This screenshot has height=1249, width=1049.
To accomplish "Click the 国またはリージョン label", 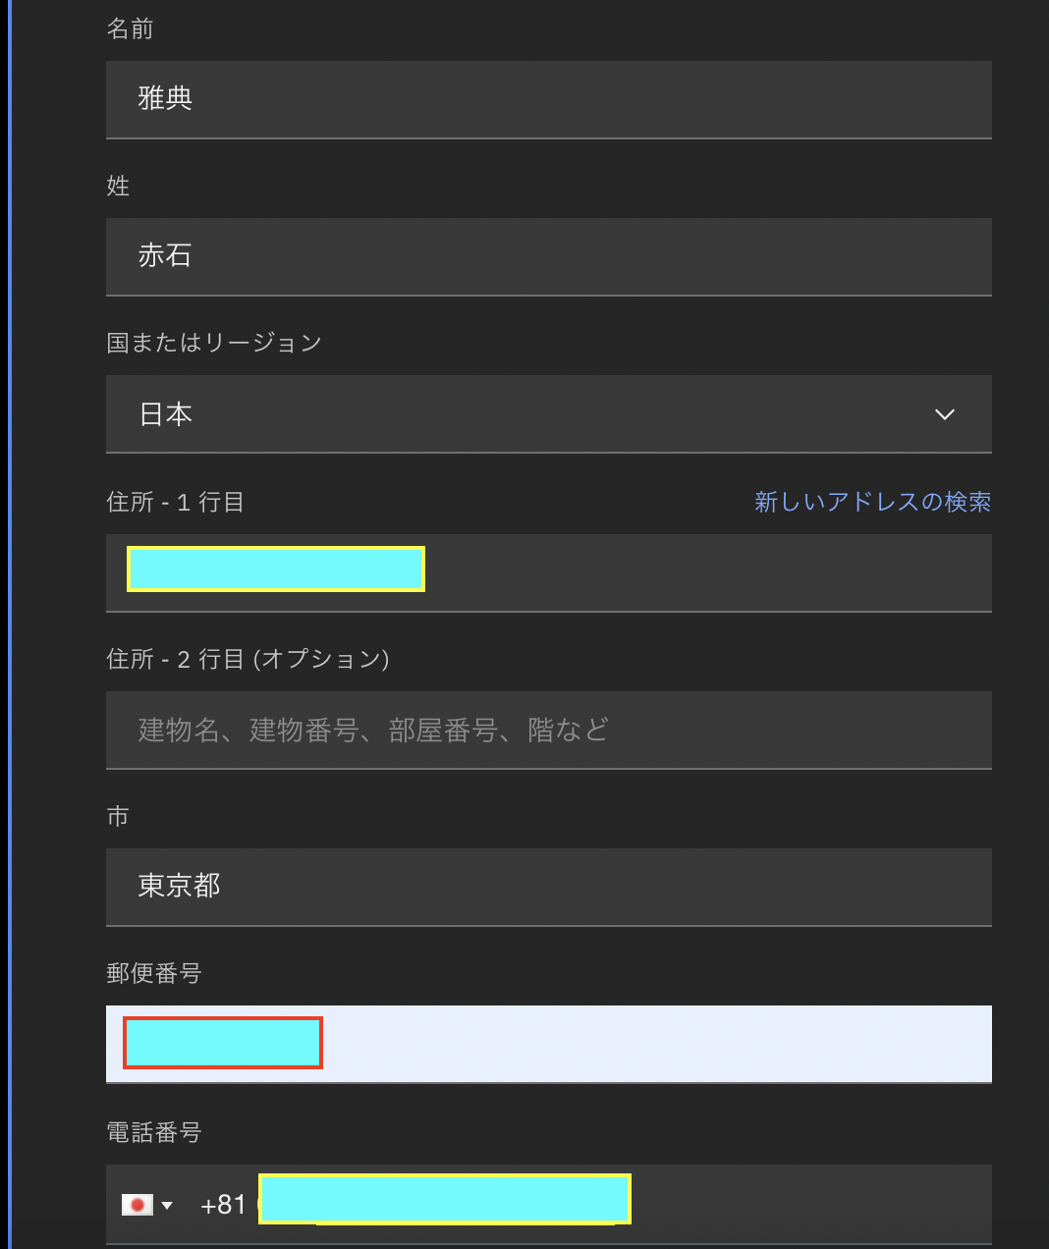I will 214,343.
